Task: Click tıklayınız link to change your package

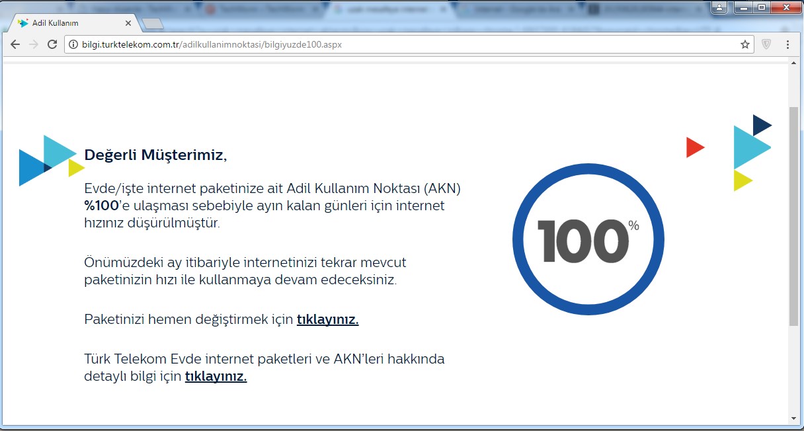Action: point(327,320)
